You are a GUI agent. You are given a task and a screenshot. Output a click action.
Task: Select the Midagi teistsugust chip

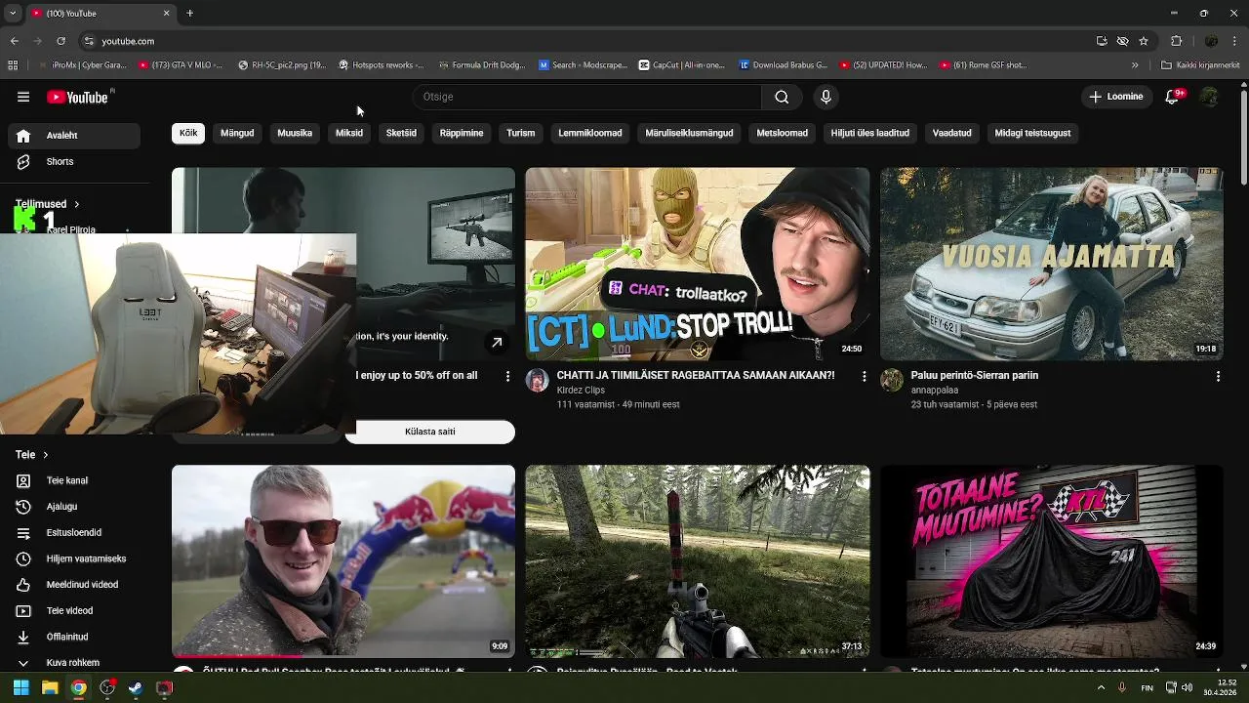(1032, 133)
